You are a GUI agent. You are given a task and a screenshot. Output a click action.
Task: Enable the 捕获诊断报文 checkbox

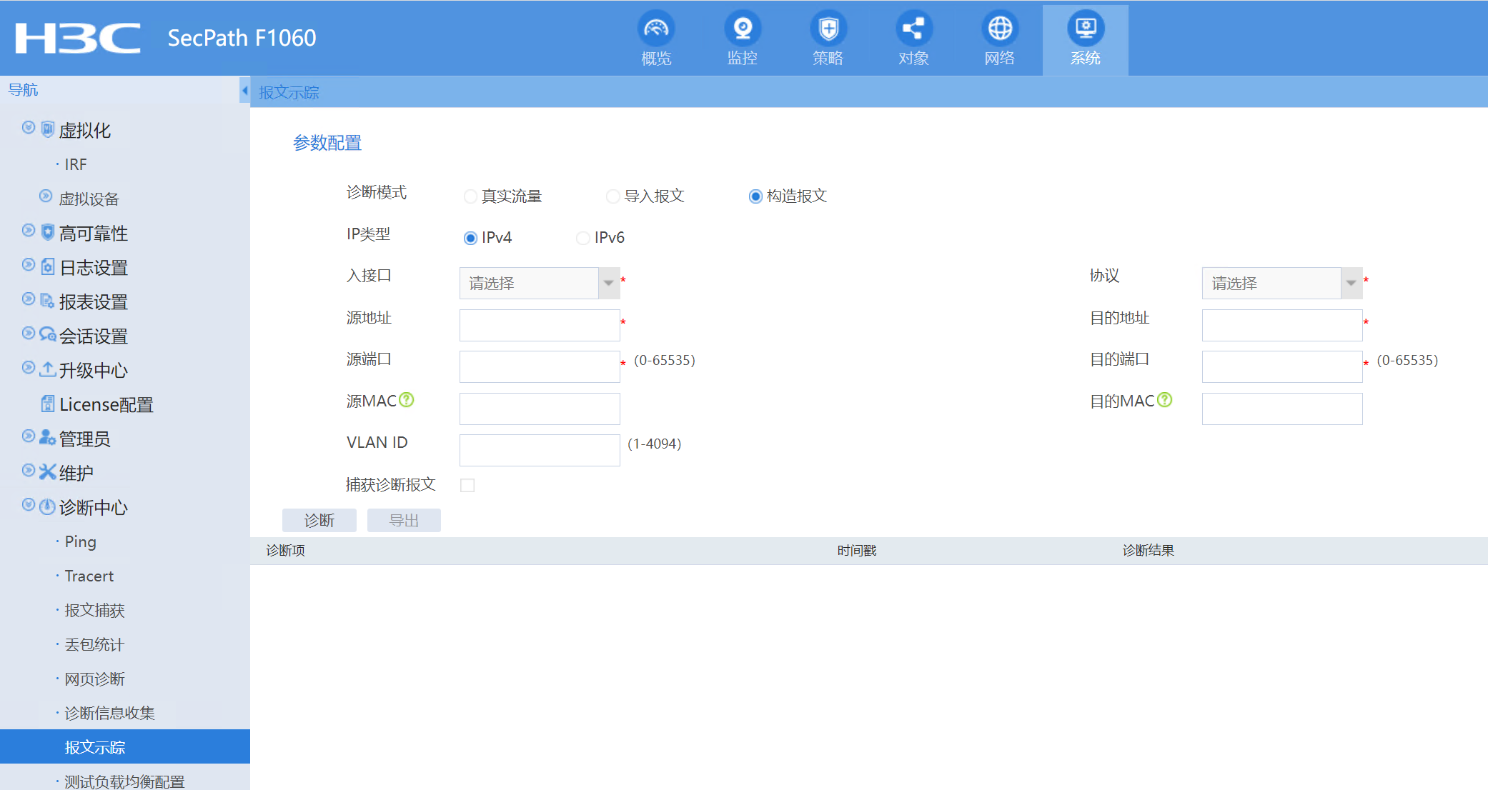[x=467, y=486]
